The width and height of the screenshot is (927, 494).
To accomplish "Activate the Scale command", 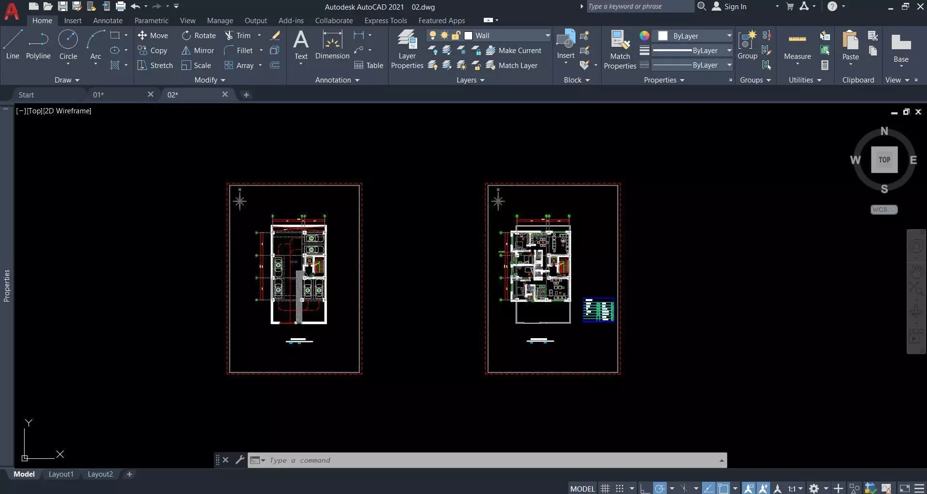I will click(196, 65).
